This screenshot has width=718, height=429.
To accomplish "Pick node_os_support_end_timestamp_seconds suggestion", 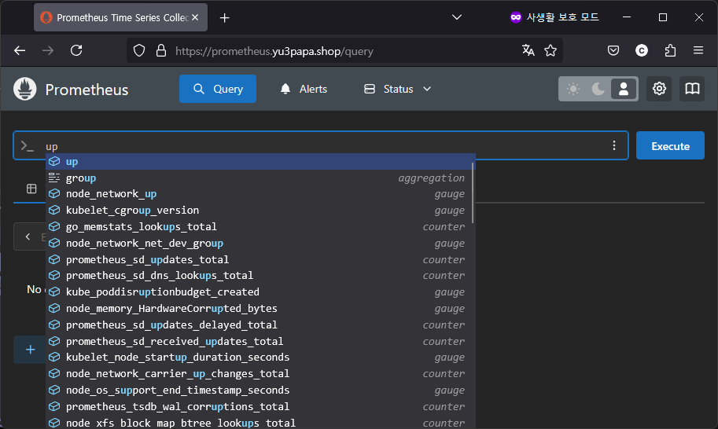I will (260, 390).
